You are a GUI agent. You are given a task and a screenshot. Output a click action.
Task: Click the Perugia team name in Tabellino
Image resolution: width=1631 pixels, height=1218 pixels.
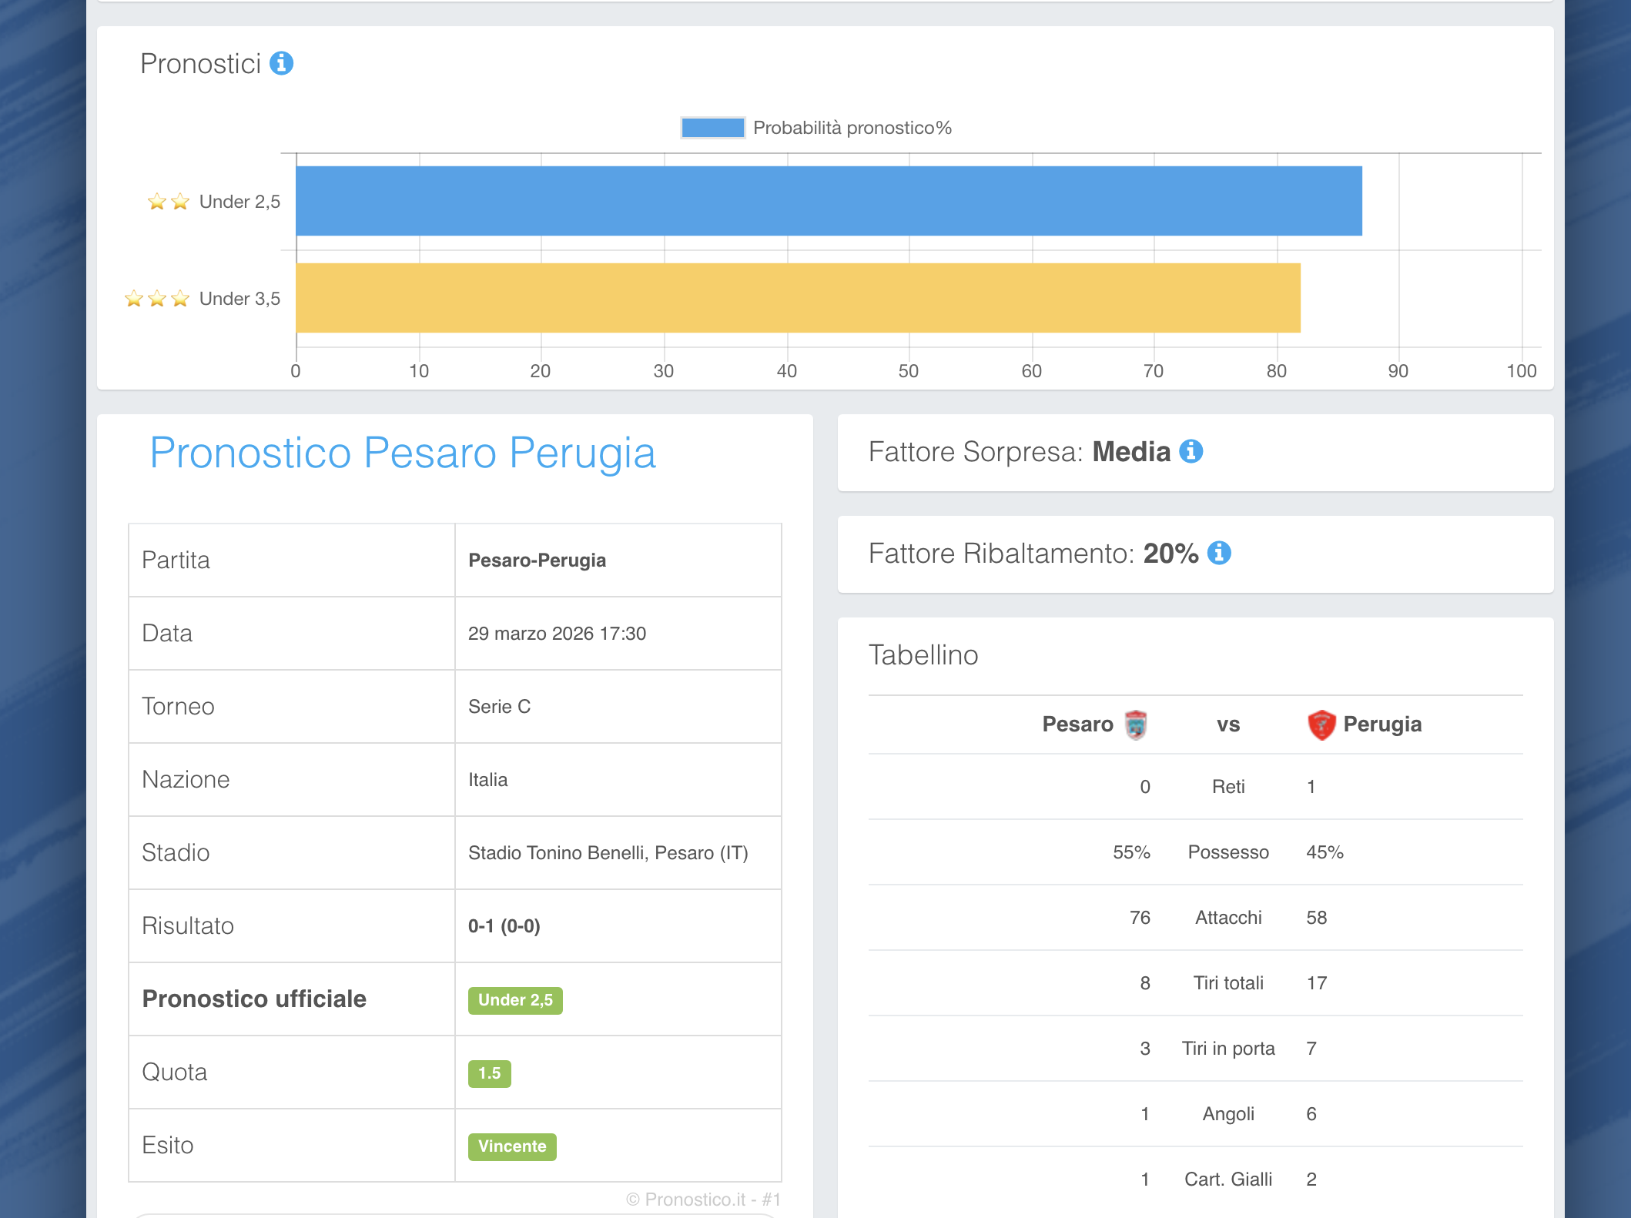tap(1382, 724)
